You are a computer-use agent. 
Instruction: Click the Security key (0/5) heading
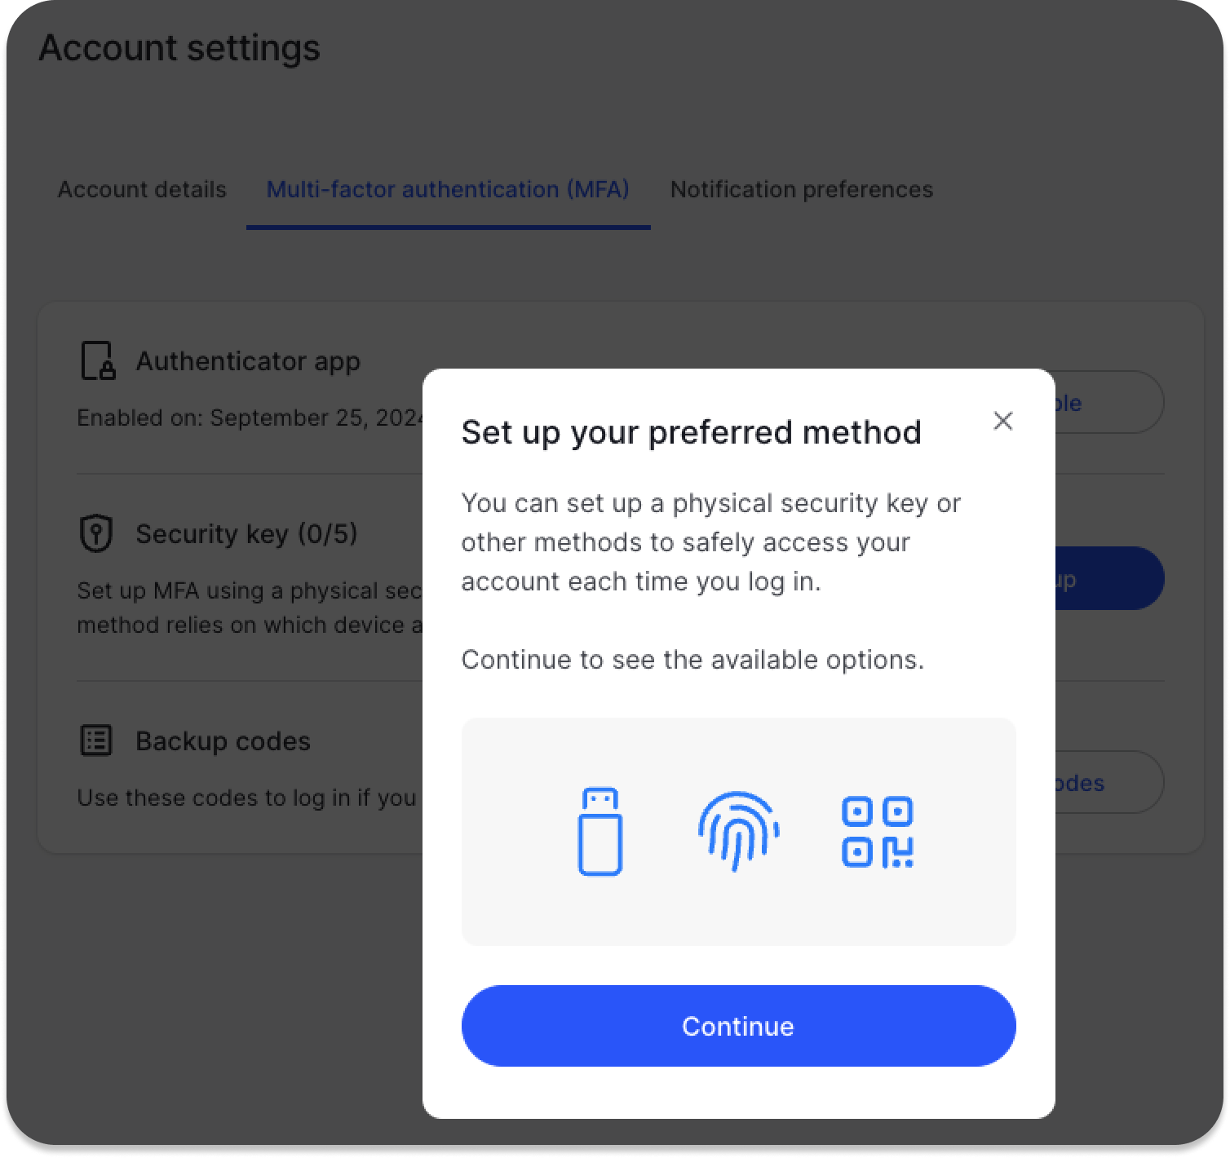(246, 533)
